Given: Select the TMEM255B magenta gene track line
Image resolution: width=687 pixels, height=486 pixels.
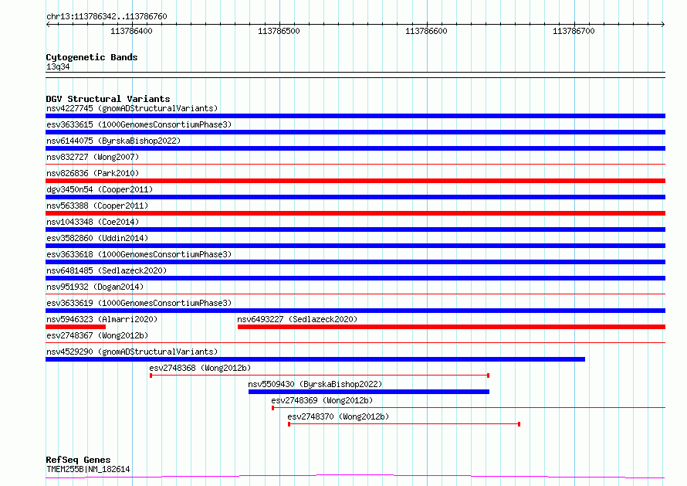Looking at the screenshot, I should coord(355,477).
